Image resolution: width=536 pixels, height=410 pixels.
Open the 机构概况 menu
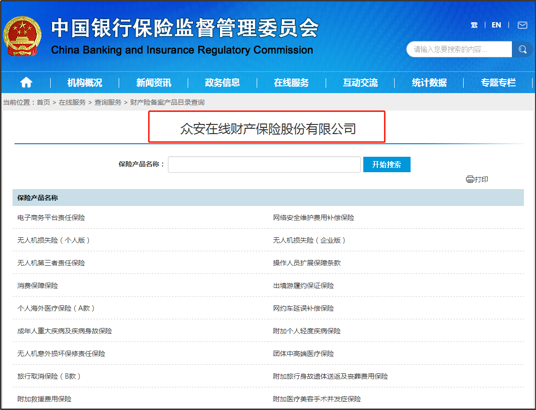(85, 82)
